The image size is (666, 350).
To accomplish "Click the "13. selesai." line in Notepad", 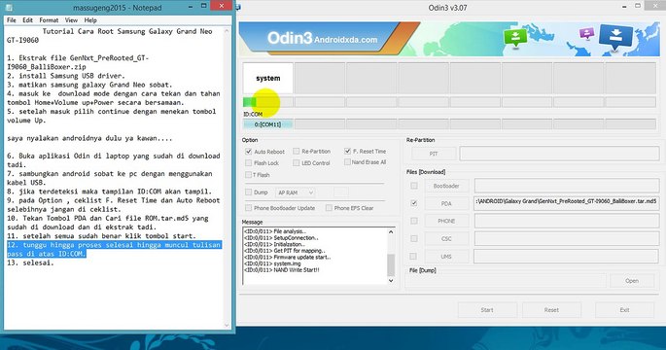I will tap(30, 262).
